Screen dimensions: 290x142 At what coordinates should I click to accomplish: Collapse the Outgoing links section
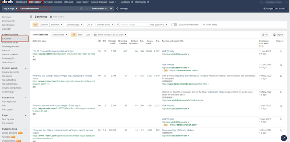(26, 129)
